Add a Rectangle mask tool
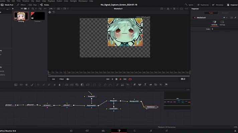 [x=94, y=85]
